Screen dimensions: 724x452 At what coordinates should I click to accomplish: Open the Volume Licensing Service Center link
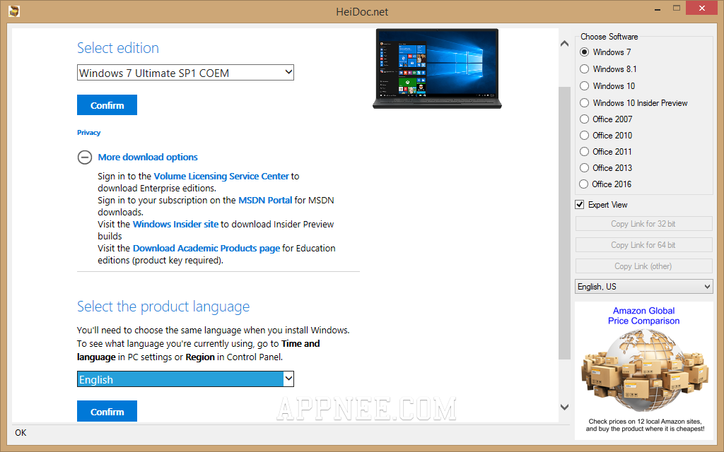[x=221, y=176]
